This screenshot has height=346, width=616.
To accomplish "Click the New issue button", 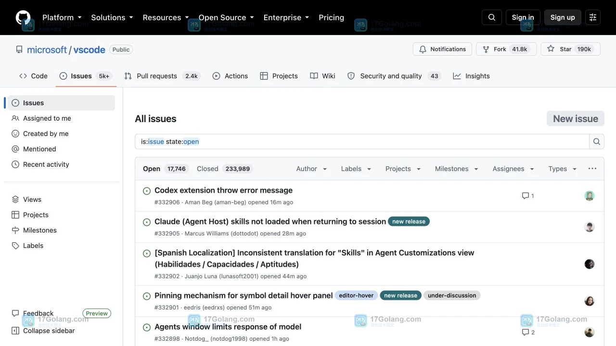I will pyautogui.click(x=576, y=119).
